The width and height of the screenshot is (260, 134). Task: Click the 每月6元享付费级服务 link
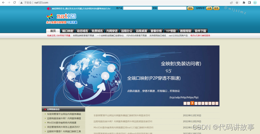point(200,35)
